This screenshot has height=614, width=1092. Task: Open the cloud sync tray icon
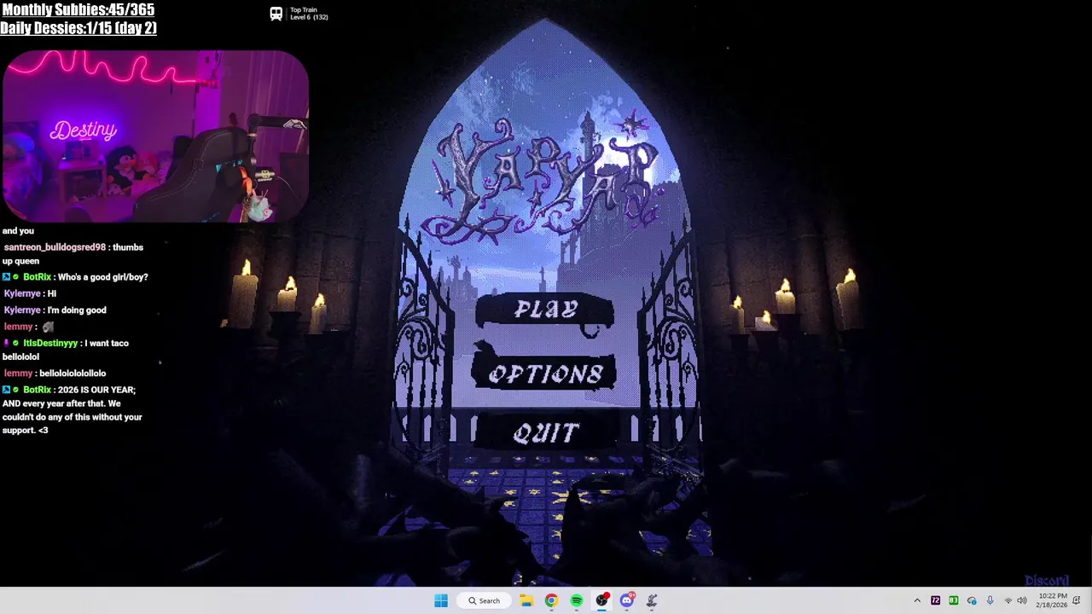point(972,600)
